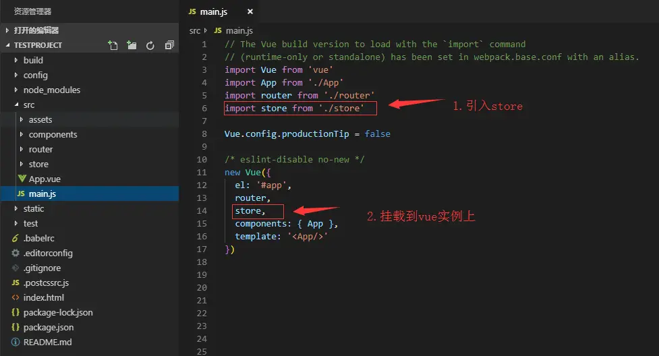Click the Vue.config.productionTip code line
This screenshot has width=659, height=356.
pos(307,133)
